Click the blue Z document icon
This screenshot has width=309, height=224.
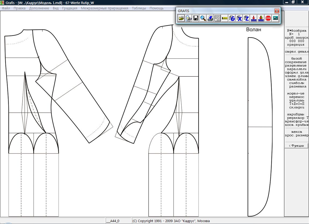247,18
